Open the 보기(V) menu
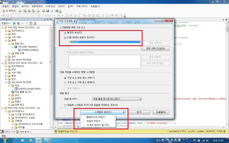Image resolution: width=229 pixels, height=143 pixels. pos(25,6)
